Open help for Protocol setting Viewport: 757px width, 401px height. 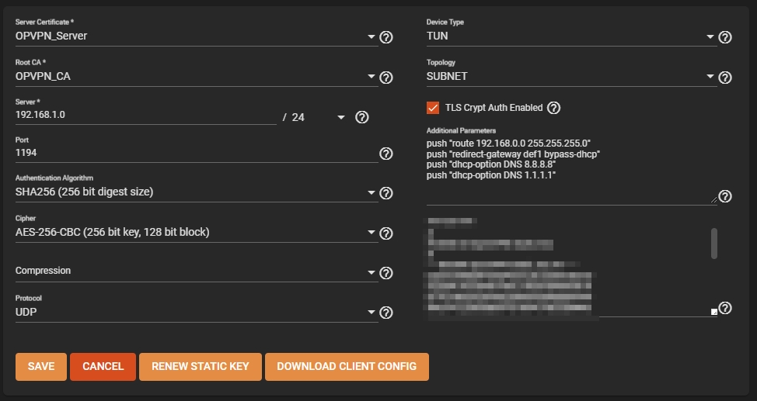tap(385, 313)
